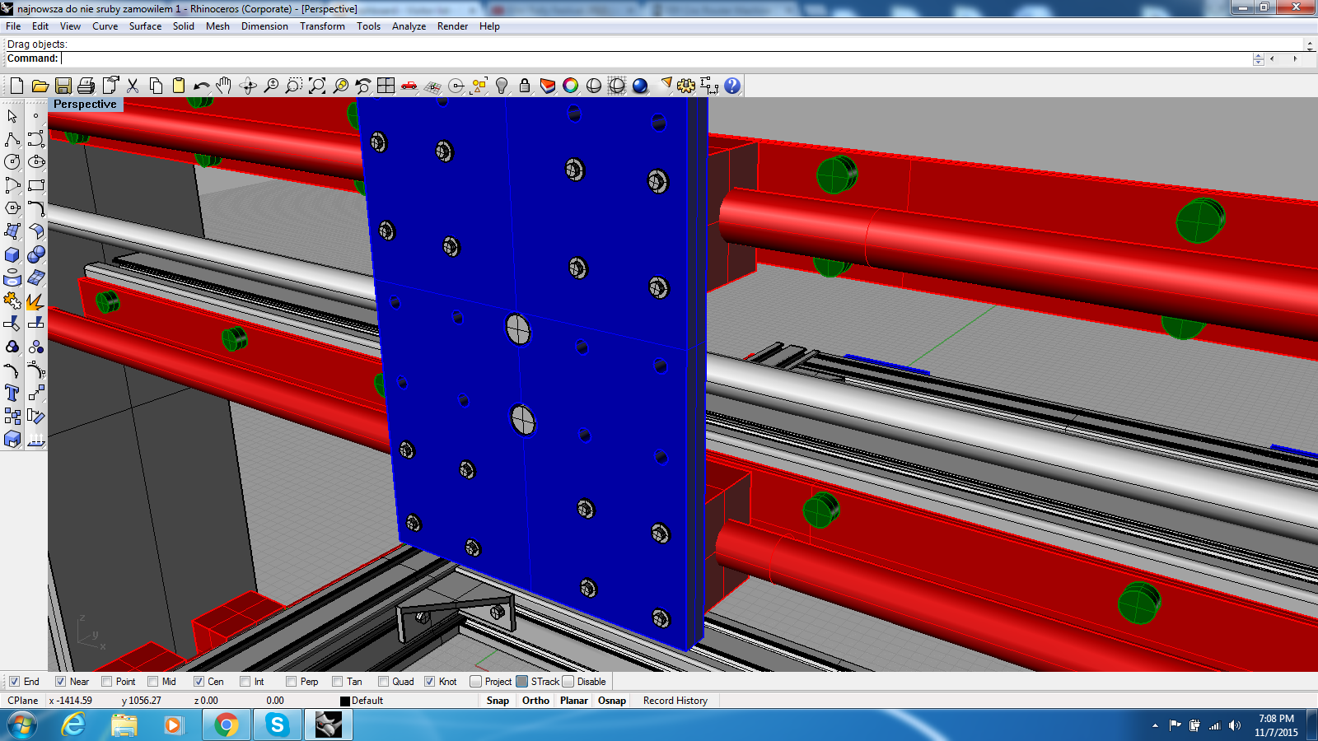
Task: Open the Surface menu
Action: point(145,26)
